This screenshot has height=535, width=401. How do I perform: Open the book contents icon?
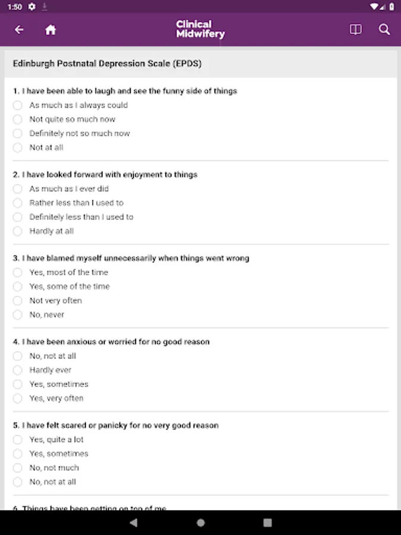click(355, 30)
